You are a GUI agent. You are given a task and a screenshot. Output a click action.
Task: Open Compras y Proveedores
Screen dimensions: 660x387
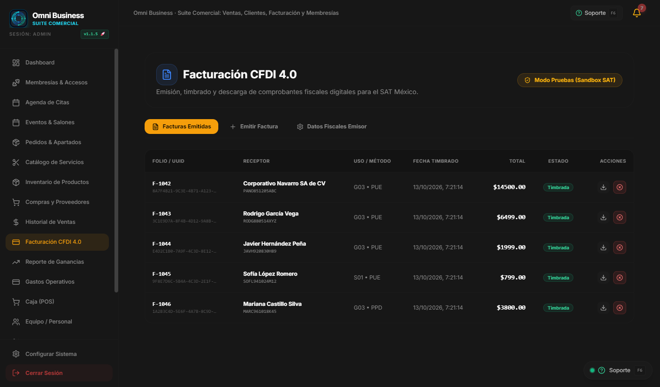coord(57,202)
